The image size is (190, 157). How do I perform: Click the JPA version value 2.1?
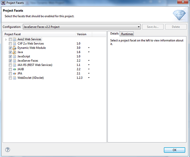pyautogui.click(x=79, y=73)
